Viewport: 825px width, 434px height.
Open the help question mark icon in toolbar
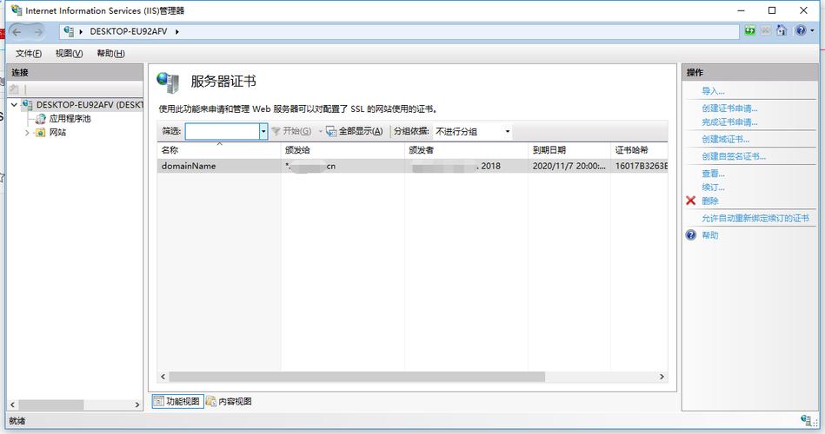(x=801, y=30)
